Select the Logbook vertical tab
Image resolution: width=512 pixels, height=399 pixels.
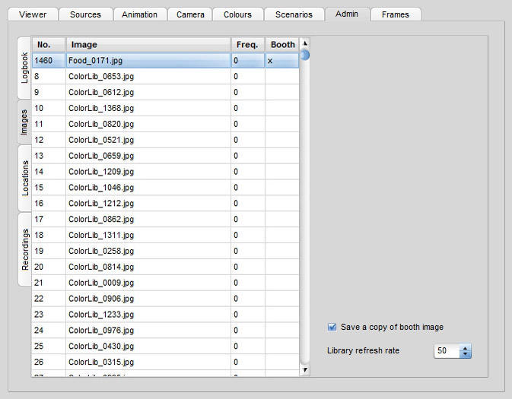point(24,68)
